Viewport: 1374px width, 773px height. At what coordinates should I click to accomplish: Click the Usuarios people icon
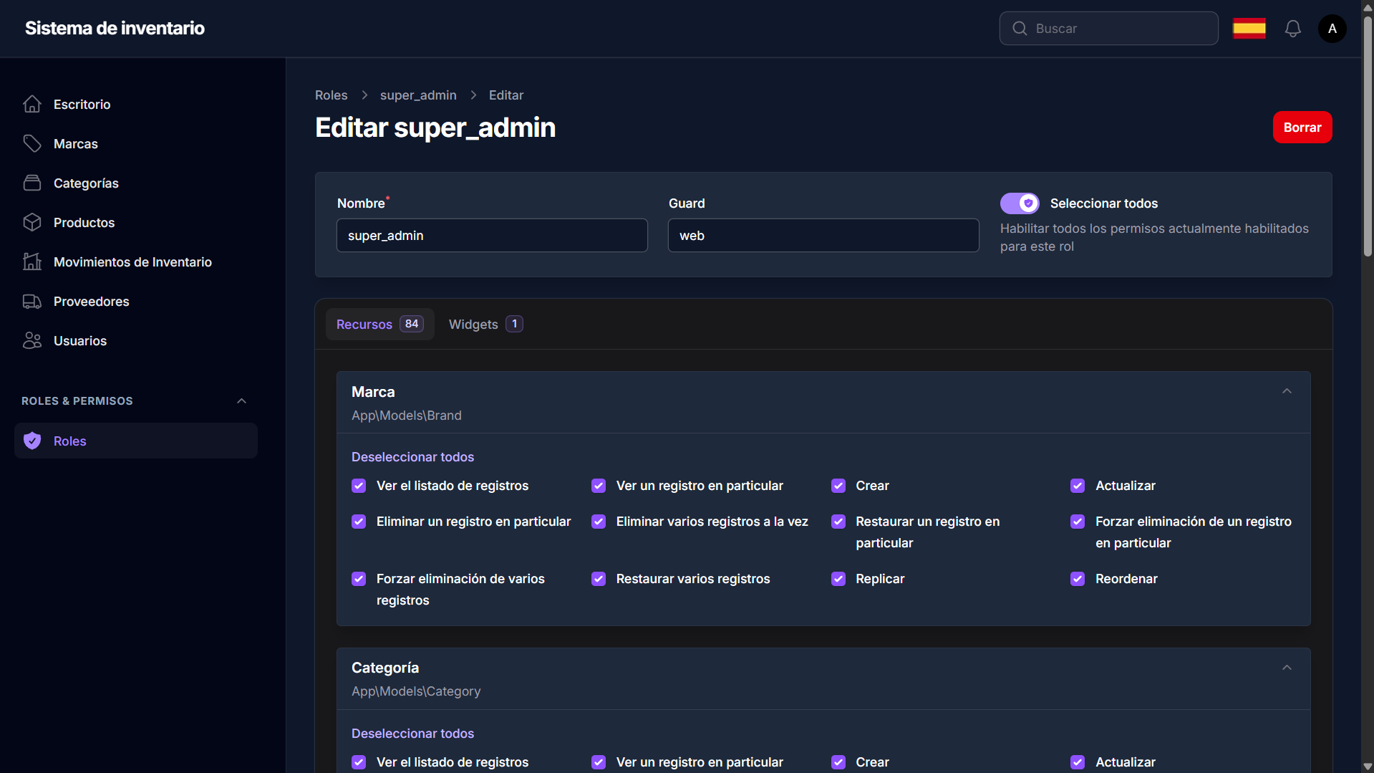click(x=32, y=340)
